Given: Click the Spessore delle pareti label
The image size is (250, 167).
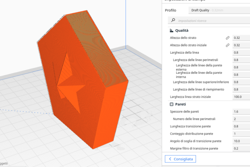Looking at the screenshot, I should [x=184, y=112].
